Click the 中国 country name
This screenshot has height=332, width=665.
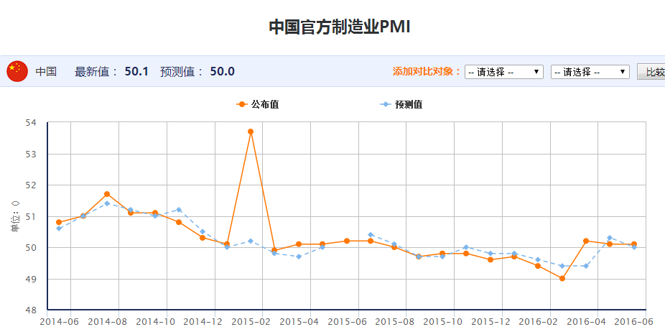[x=46, y=72]
